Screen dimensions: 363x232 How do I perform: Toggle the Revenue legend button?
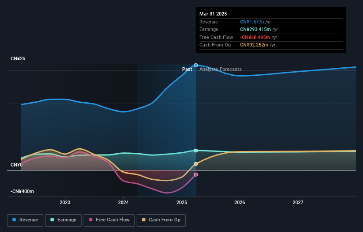tap(25, 220)
